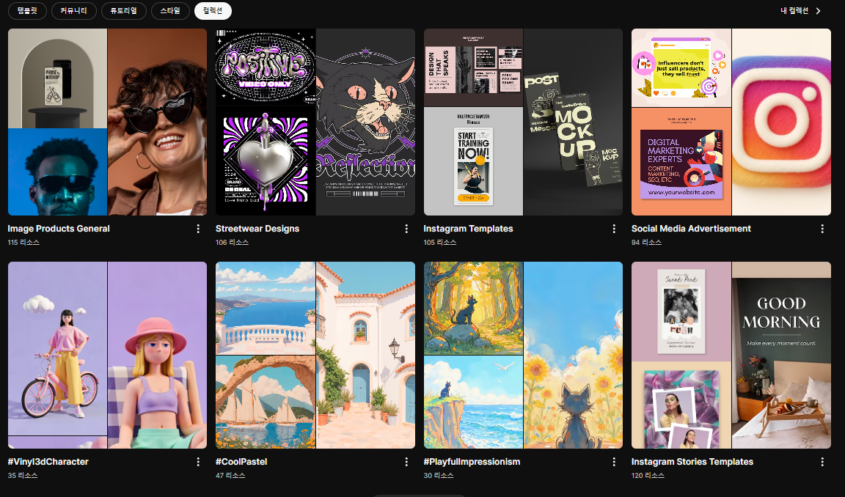This screenshot has width=845, height=497.
Task: Click the purple polaroid photos story thumbnail
Action: (x=681, y=405)
